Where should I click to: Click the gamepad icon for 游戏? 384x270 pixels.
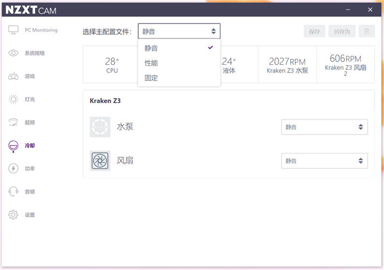click(x=13, y=76)
